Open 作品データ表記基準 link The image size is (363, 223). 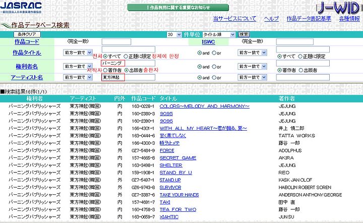click(x=309, y=19)
